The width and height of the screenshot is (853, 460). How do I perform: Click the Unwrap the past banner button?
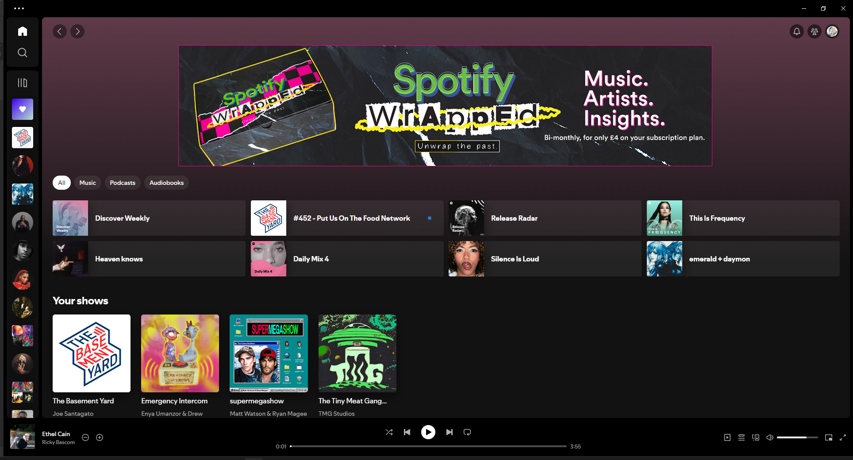point(457,146)
